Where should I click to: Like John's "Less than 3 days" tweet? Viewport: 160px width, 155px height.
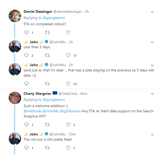68,55
